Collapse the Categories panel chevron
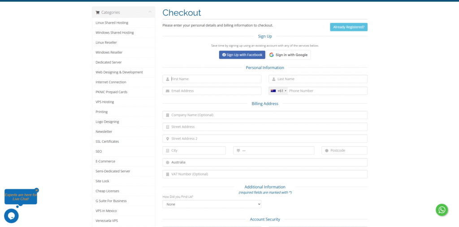Screen dimensions: 459x227 [150, 12]
